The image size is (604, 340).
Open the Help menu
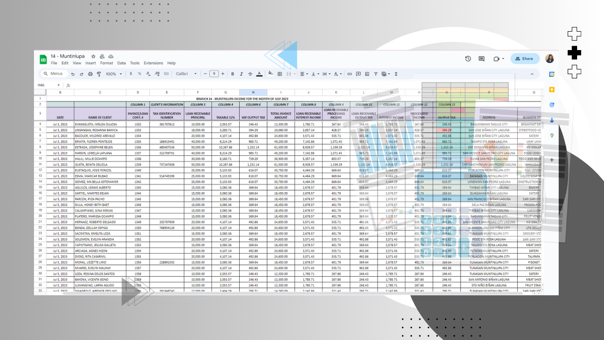pyautogui.click(x=171, y=63)
